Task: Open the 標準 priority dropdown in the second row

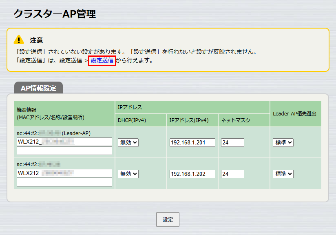Action: coord(283,174)
